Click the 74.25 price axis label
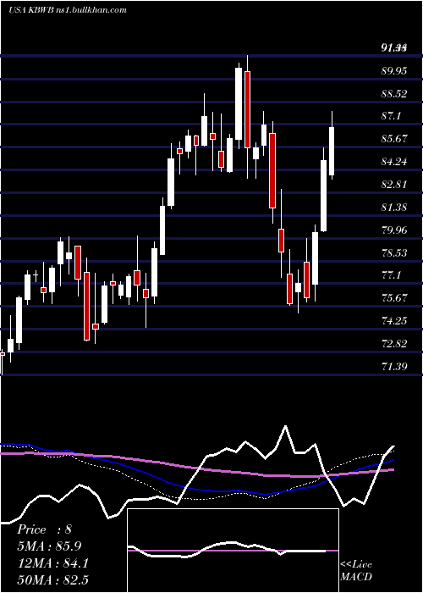This screenshot has width=423, height=593. (394, 321)
